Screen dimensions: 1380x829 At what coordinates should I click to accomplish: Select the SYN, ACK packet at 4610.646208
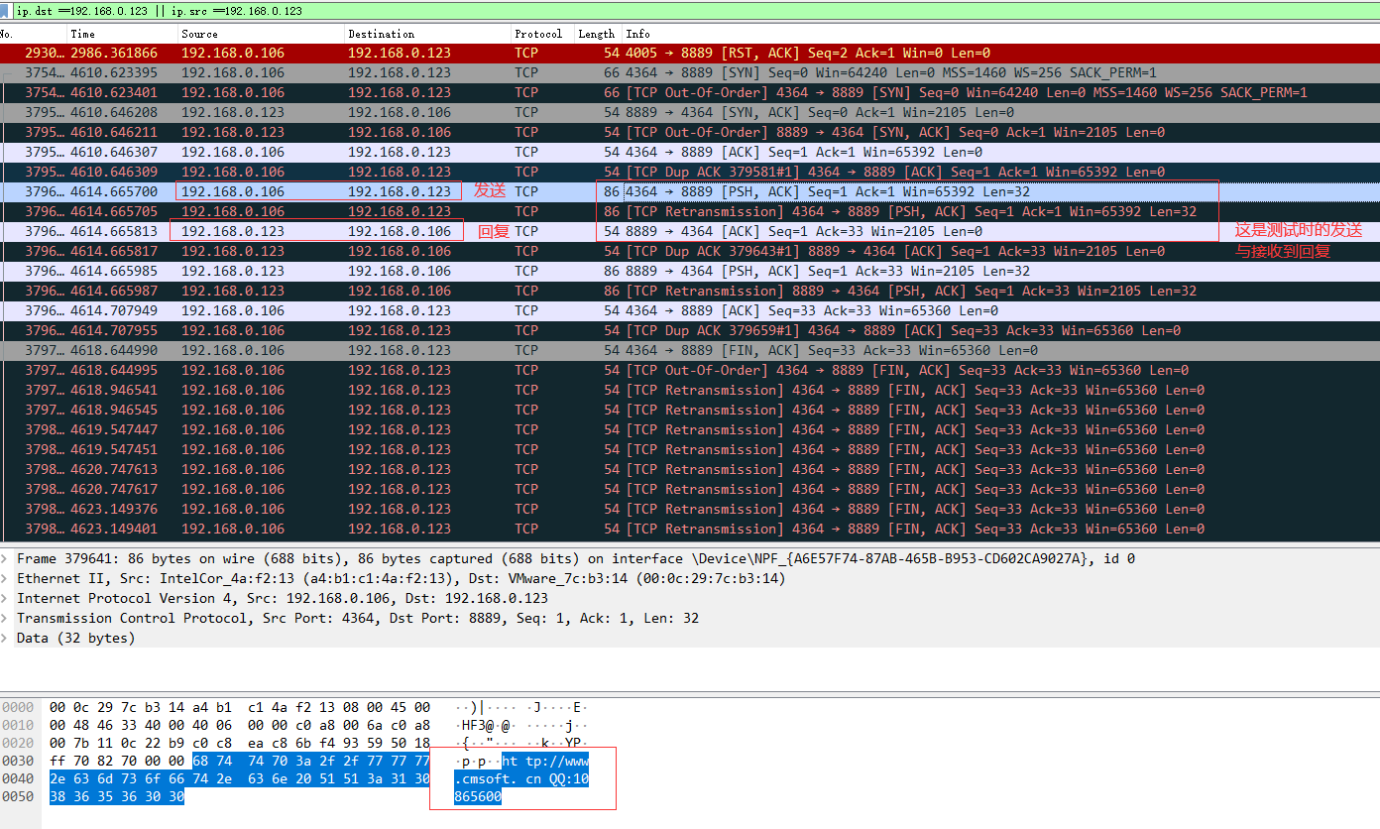tap(690, 112)
